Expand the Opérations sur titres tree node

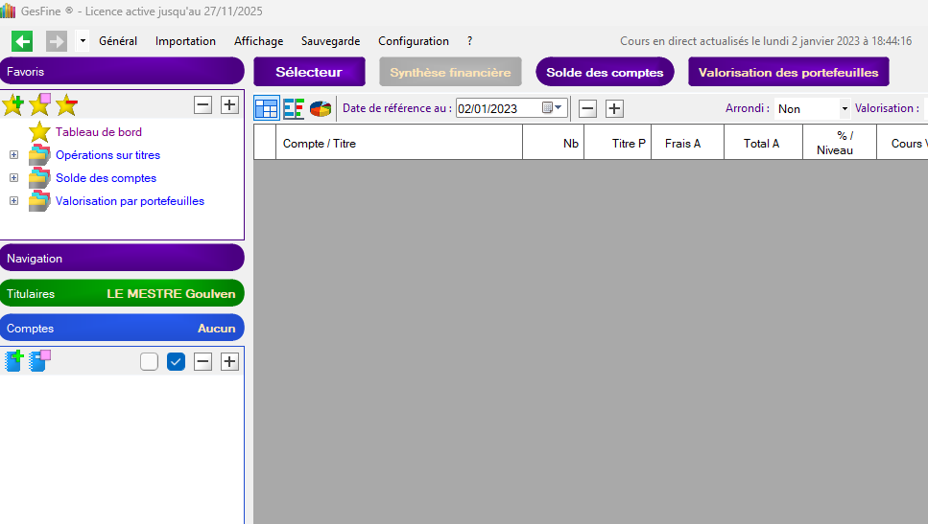pyautogui.click(x=13, y=155)
